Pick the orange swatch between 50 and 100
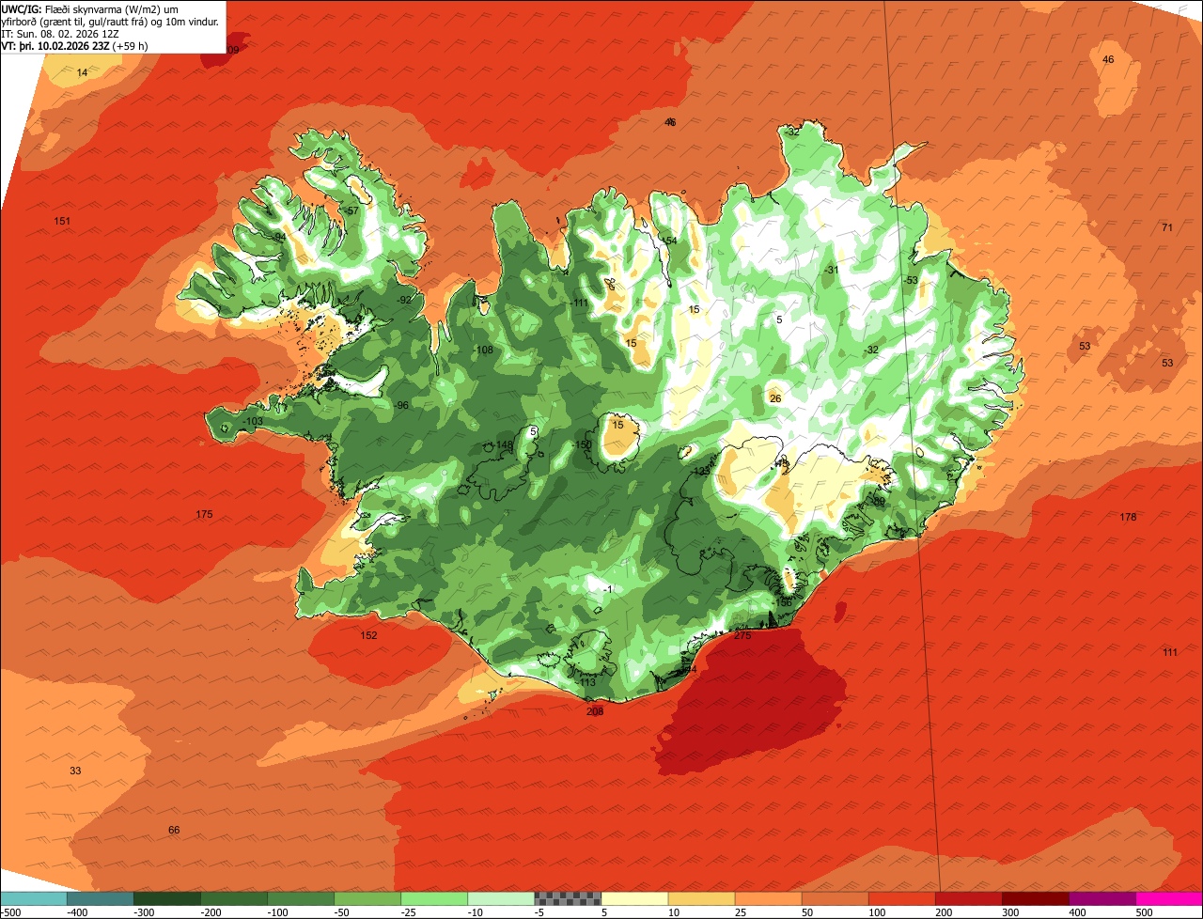The height and width of the screenshot is (919, 1203). point(836,898)
